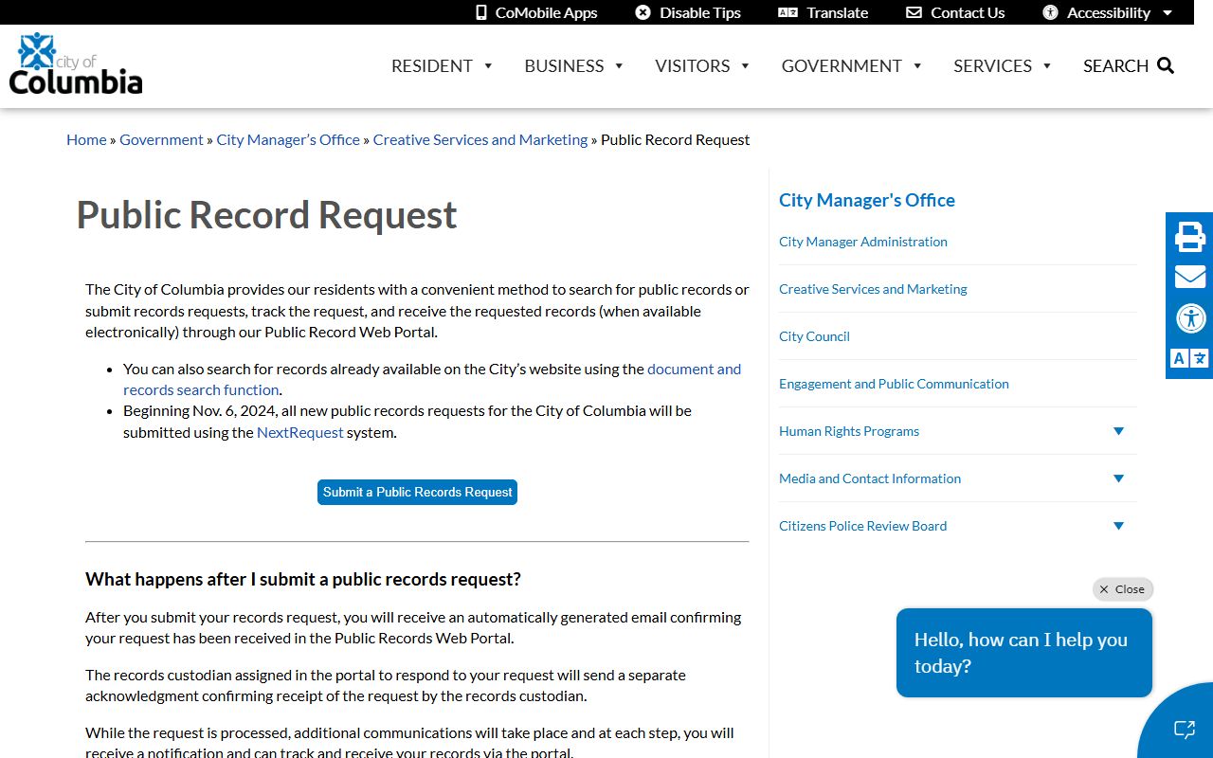Click the accessibility person icon in top bar

1050,12
